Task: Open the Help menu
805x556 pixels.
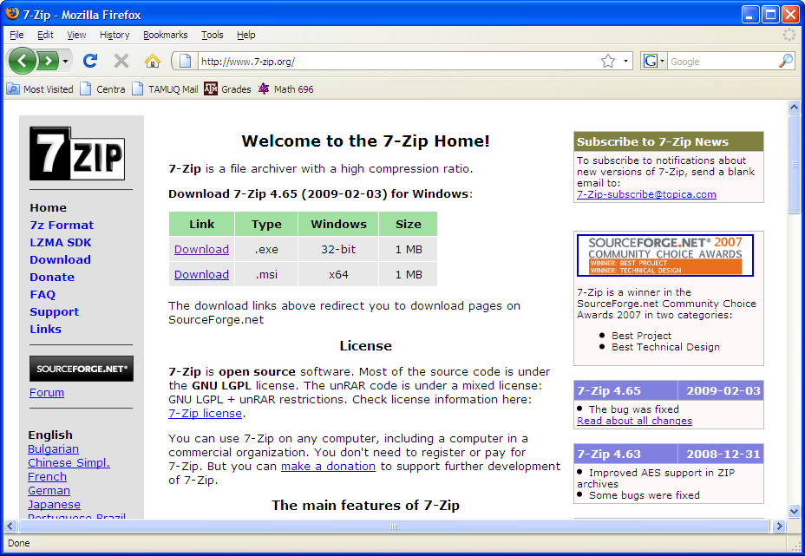Action: (245, 35)
